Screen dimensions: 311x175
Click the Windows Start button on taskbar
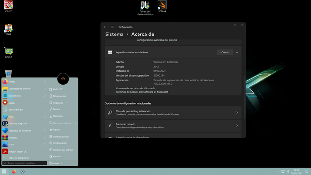(x=4, y=171)
